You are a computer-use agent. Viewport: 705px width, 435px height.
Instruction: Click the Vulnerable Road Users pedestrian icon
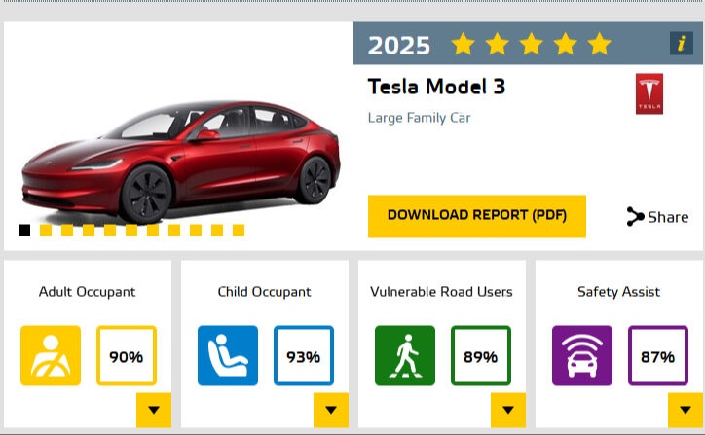[x=405, y=355]
